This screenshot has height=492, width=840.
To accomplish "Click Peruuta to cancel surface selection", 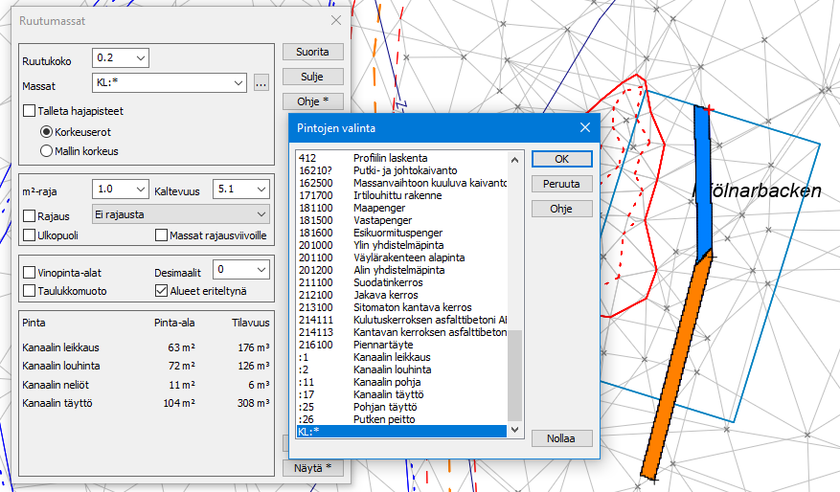I will click(561, 183).
